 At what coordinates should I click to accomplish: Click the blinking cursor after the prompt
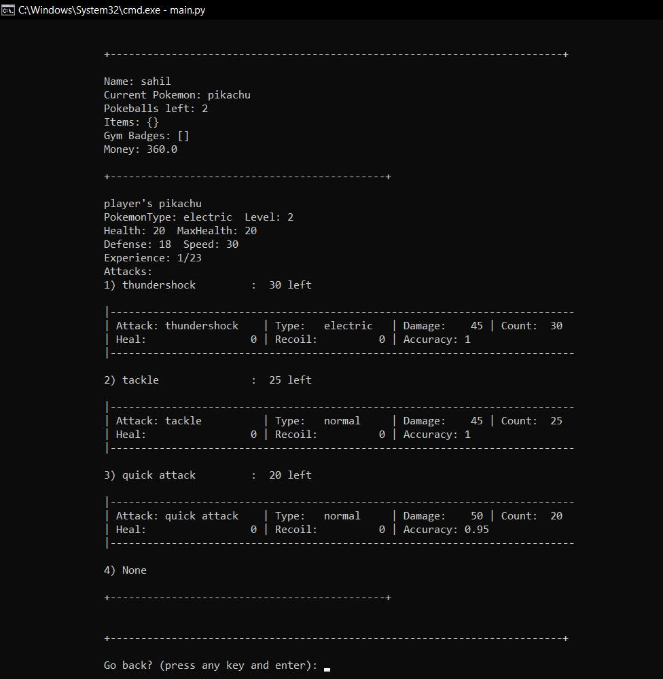point(327,670)
